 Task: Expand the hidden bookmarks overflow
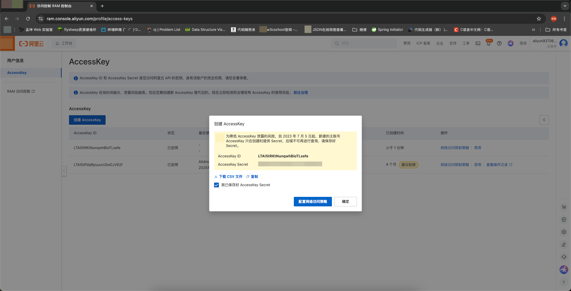(x=533, y=30)
